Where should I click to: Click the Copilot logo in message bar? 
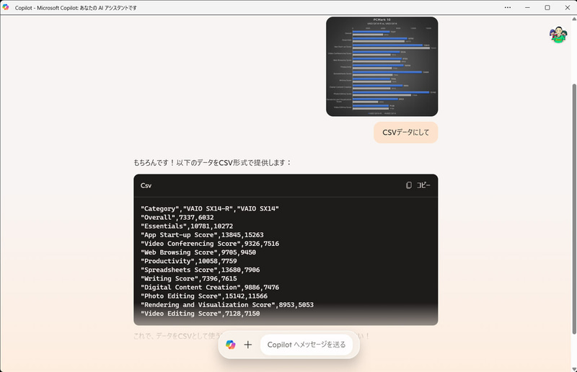pos(231,345)
